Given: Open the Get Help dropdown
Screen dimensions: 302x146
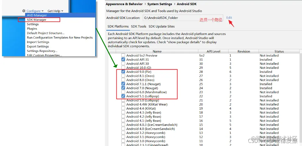Looking at the screenshot, I should [55, 11].
